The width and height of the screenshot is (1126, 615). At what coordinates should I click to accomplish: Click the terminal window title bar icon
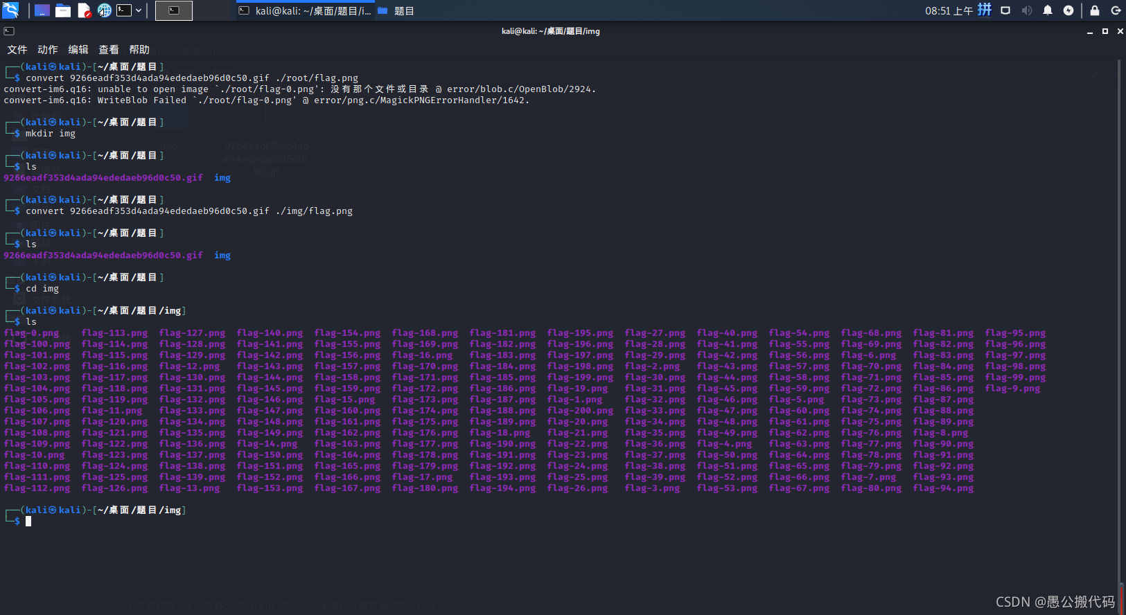pos(9,31)
